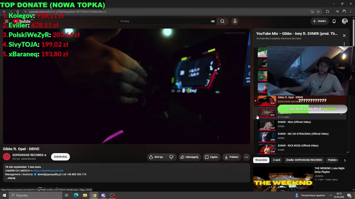The image size is (355, 199).
Task: Open THE WEEKND Late Night Drive Playlist thumbnail
Action: point(283,179)
